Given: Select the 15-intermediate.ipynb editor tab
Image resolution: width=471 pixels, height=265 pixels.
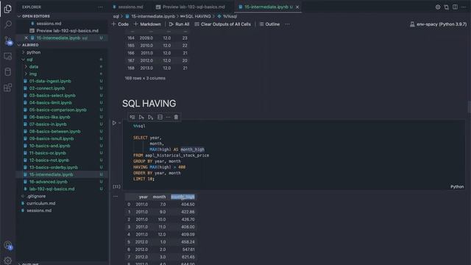Looking at the screenshot, I should click(x=266, y=7).
